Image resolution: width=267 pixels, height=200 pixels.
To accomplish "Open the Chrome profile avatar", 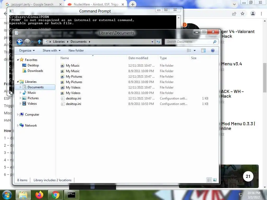I will 253,14.
